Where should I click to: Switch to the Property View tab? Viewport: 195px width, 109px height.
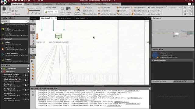159,81
